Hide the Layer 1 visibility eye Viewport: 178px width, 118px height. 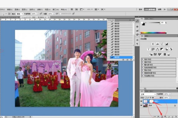tap(142, 101)
